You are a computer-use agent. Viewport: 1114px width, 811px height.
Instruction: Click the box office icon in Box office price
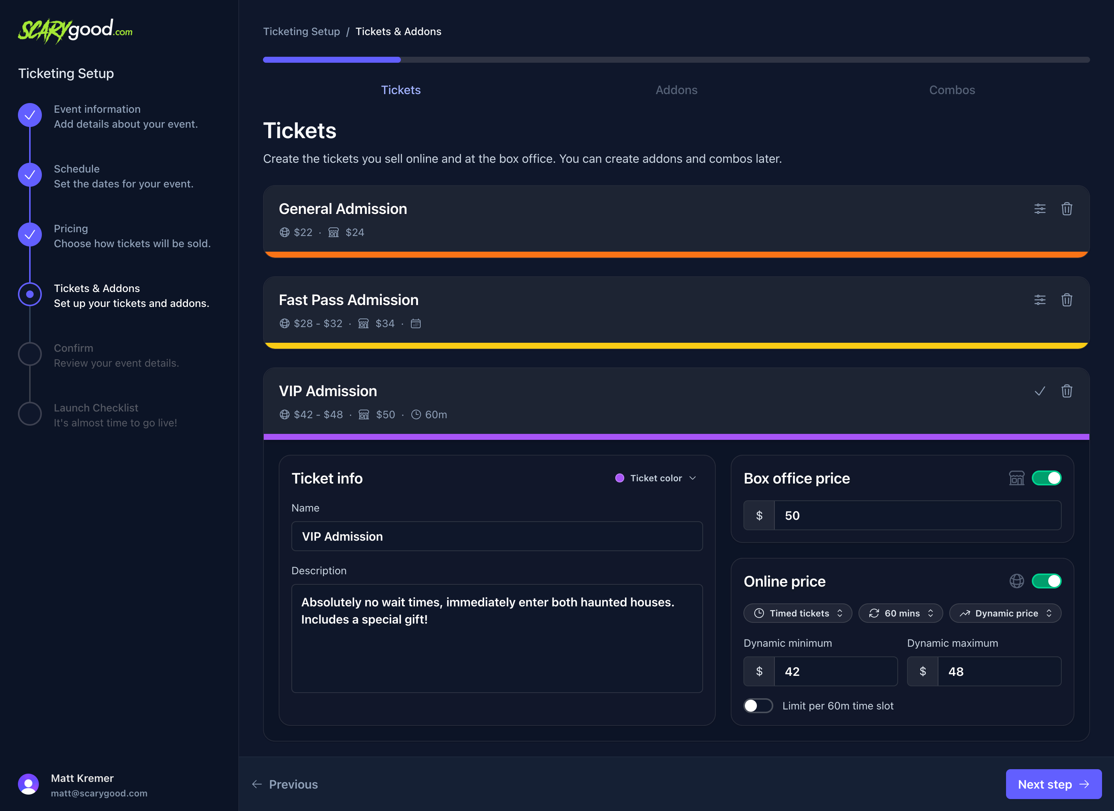[x=1016, y=478]
